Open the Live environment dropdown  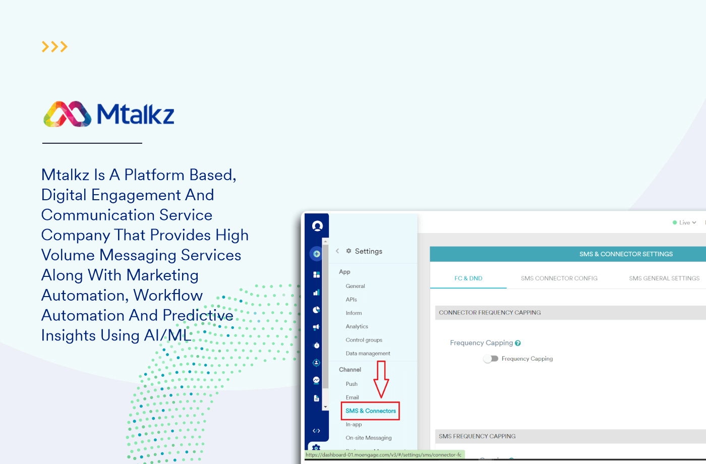[x=684, y=222]
